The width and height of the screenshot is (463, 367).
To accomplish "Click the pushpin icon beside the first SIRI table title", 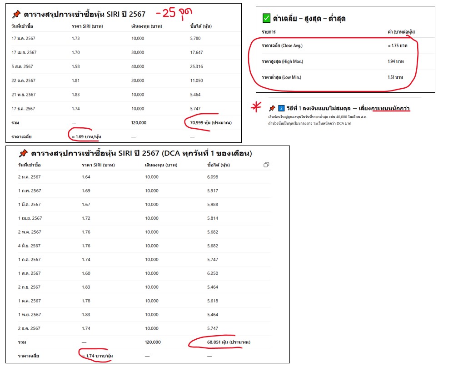I will coord(15,14).
